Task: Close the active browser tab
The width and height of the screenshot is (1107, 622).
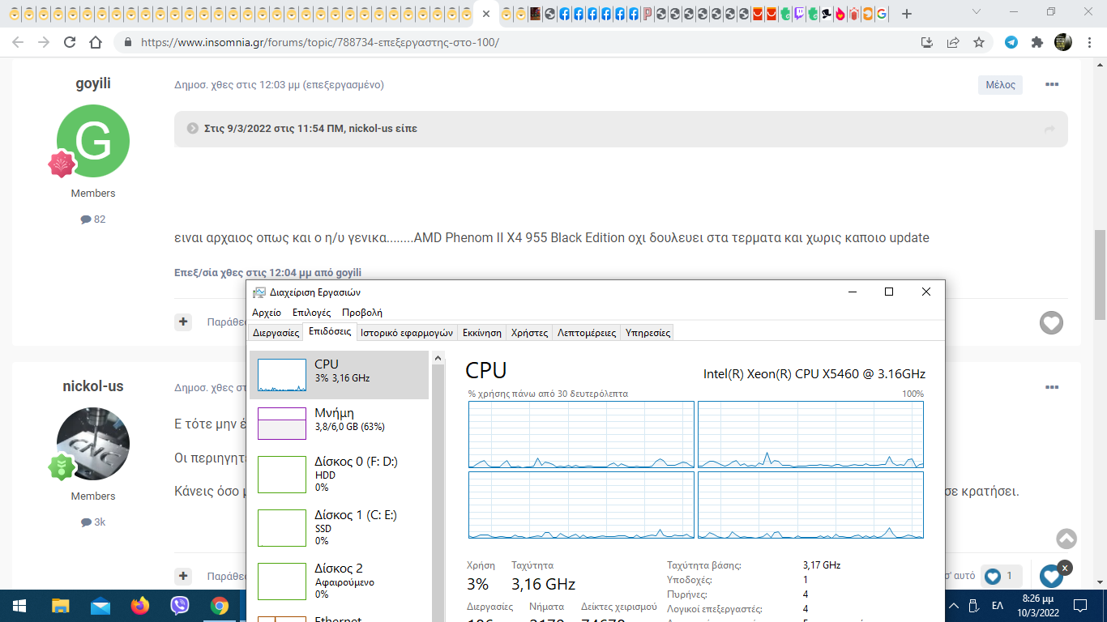Action: pos(486,14)
